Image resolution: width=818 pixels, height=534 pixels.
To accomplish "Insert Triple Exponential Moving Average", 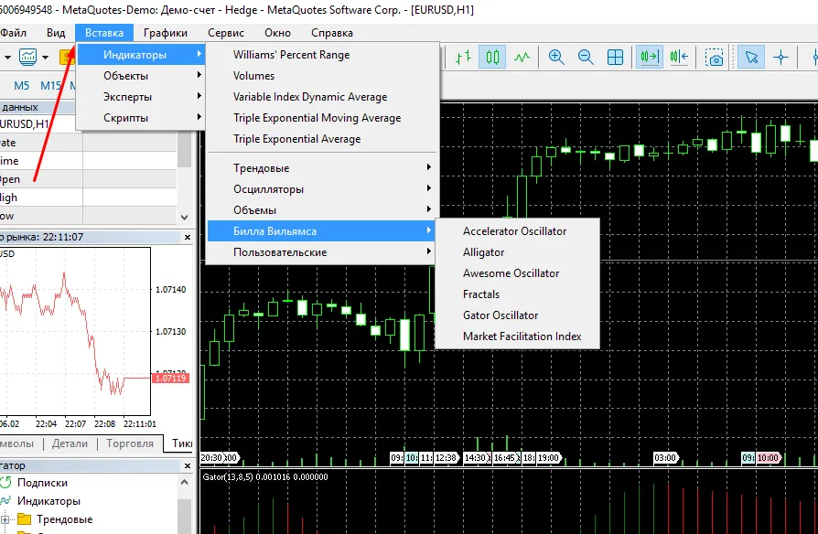I will point(322,118).
